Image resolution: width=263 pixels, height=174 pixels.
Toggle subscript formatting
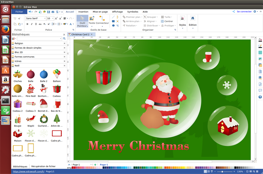44,24
